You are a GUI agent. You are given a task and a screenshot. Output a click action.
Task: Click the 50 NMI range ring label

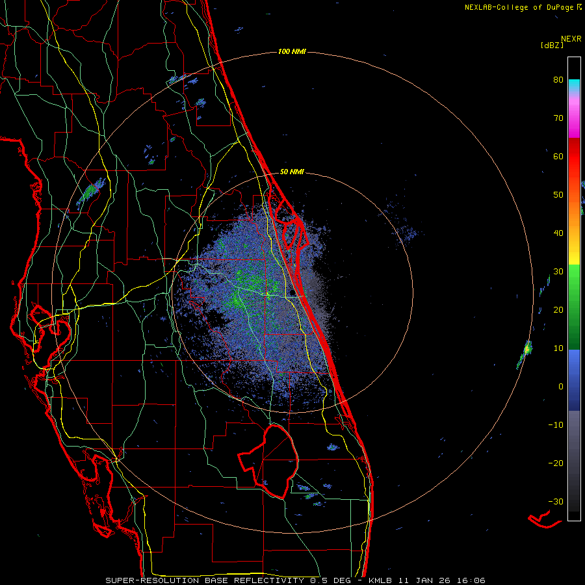292,172
